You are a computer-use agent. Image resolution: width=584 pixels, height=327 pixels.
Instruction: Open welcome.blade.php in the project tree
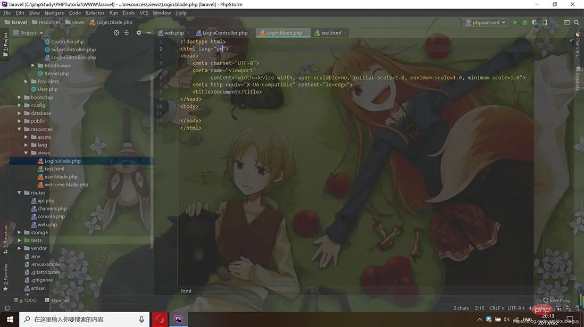(x=66, y=185)
